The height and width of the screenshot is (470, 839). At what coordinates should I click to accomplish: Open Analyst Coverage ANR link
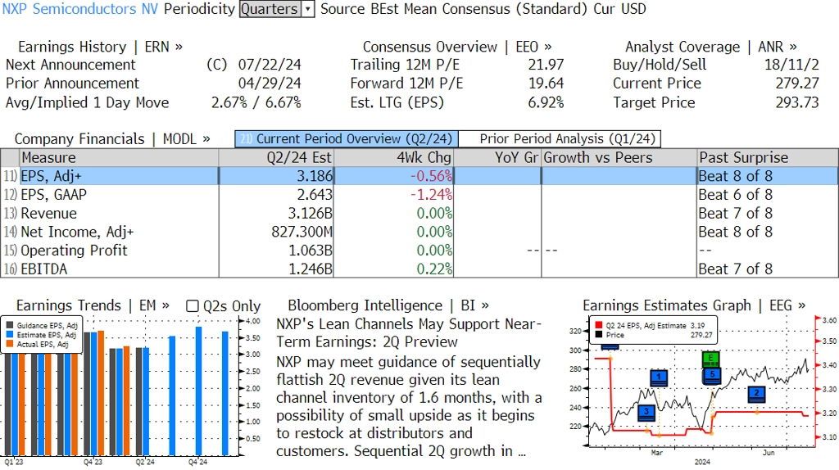coord(710,47)
